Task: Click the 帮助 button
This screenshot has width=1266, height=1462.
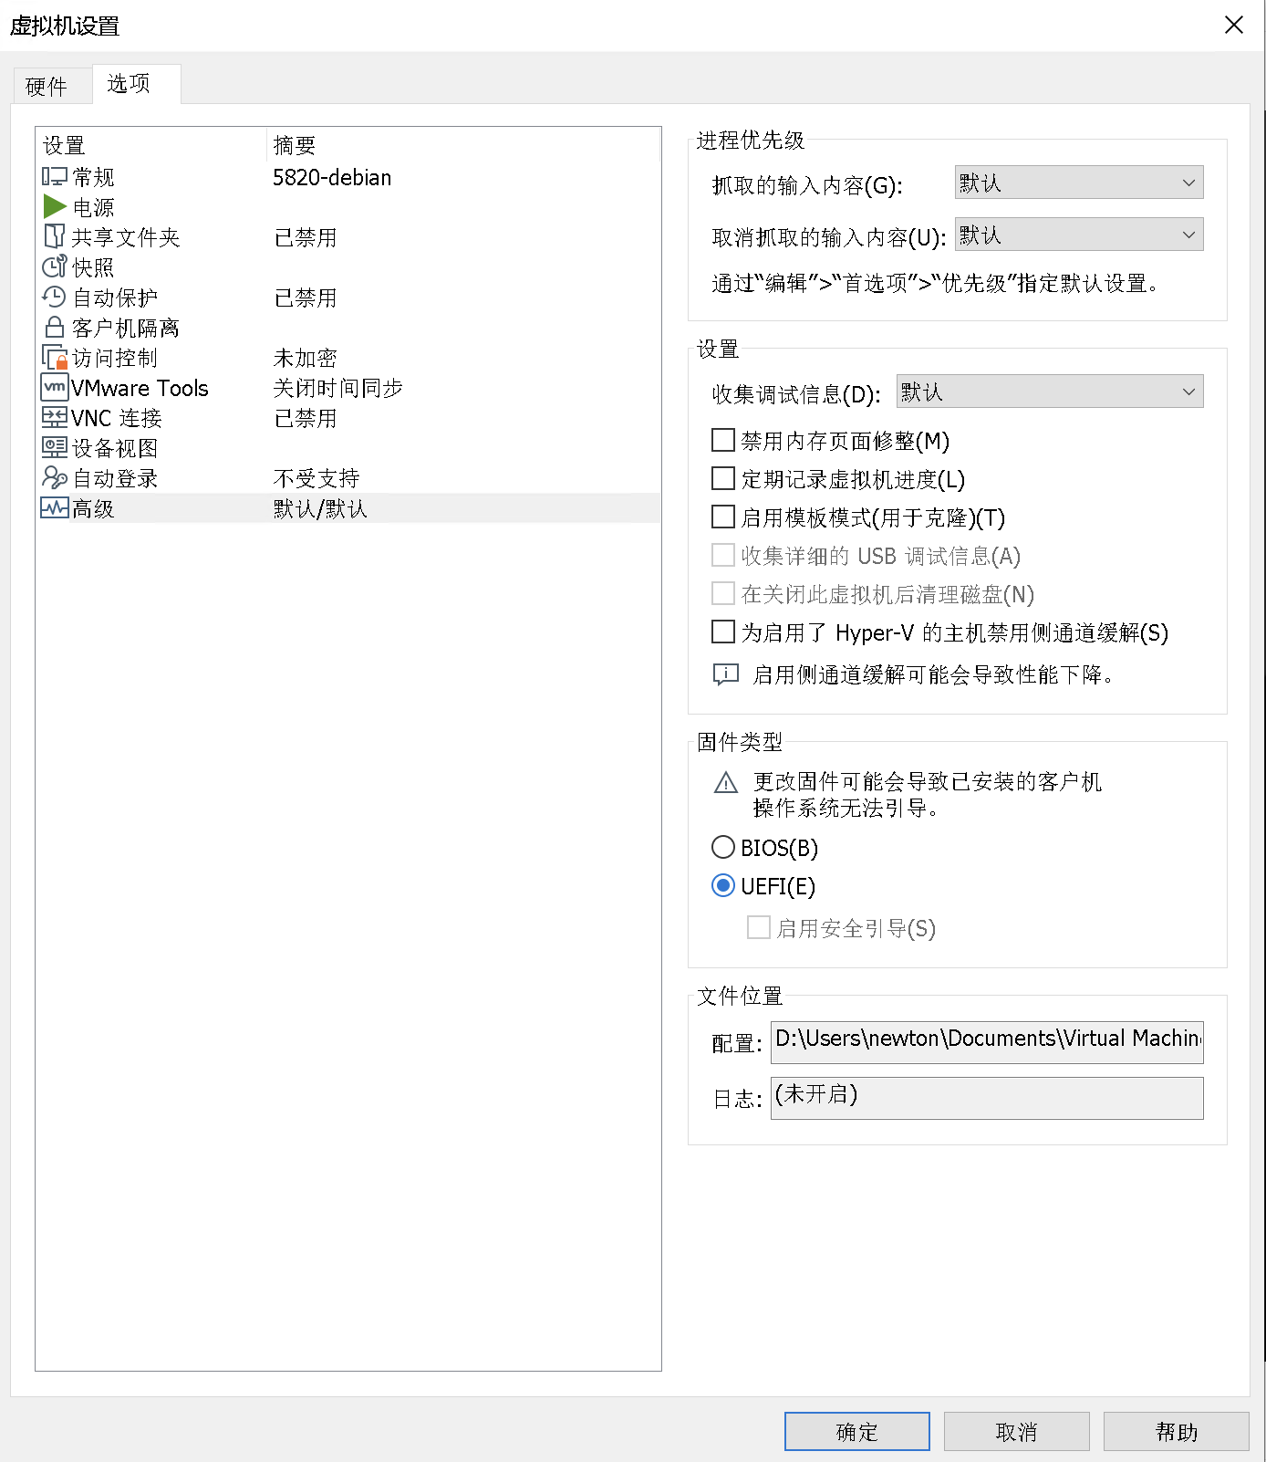Action: (1177, 1431)
